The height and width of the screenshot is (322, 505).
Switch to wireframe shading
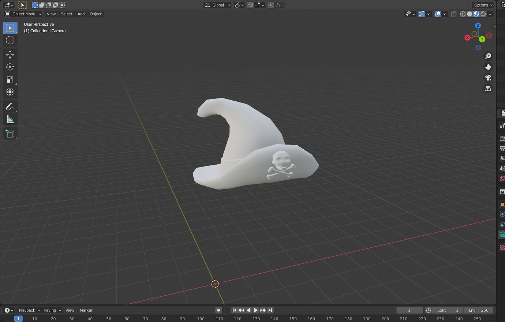pos(463,14)
